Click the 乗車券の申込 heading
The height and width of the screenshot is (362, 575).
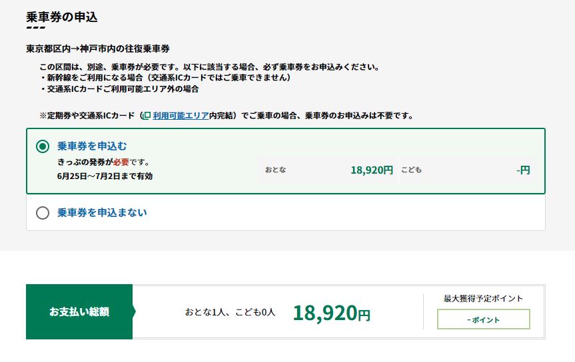[61, 17]
